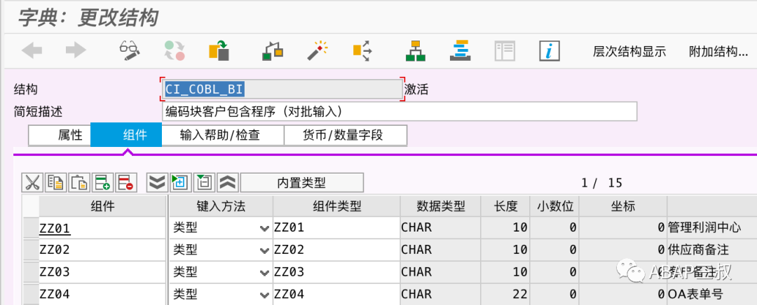Click the 组件 column header
The width and height of the screenshot is (757, 305).
[x=103, y=206]
